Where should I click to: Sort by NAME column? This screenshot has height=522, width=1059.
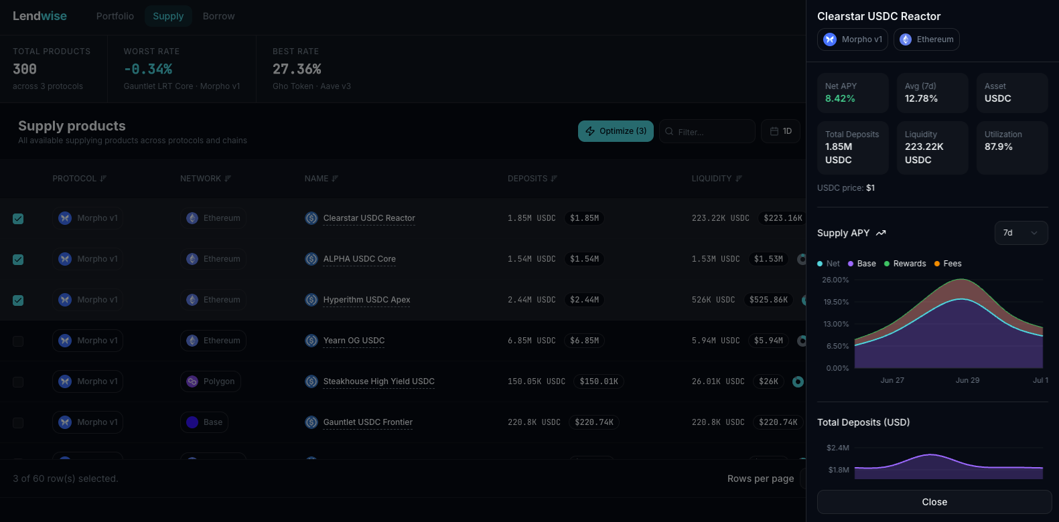(321, 179)
